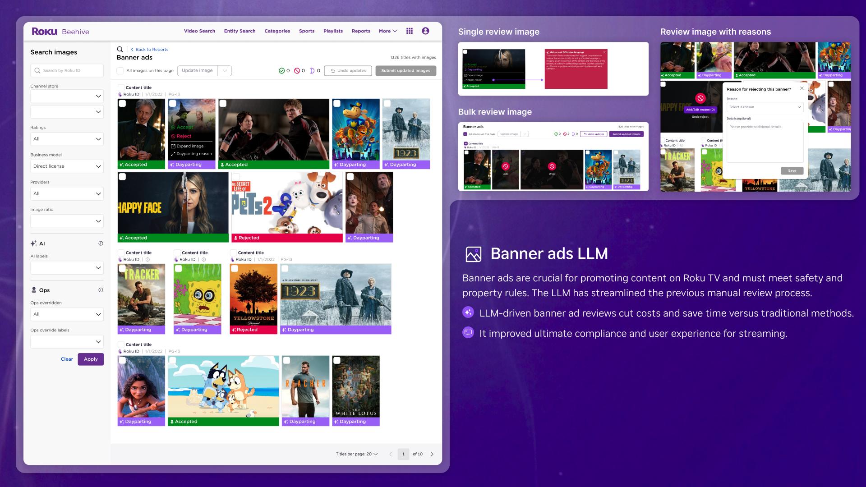Click the purple Dayparting count icon in toolbar
Screen dimensions: 866x487
click(312, 71)
